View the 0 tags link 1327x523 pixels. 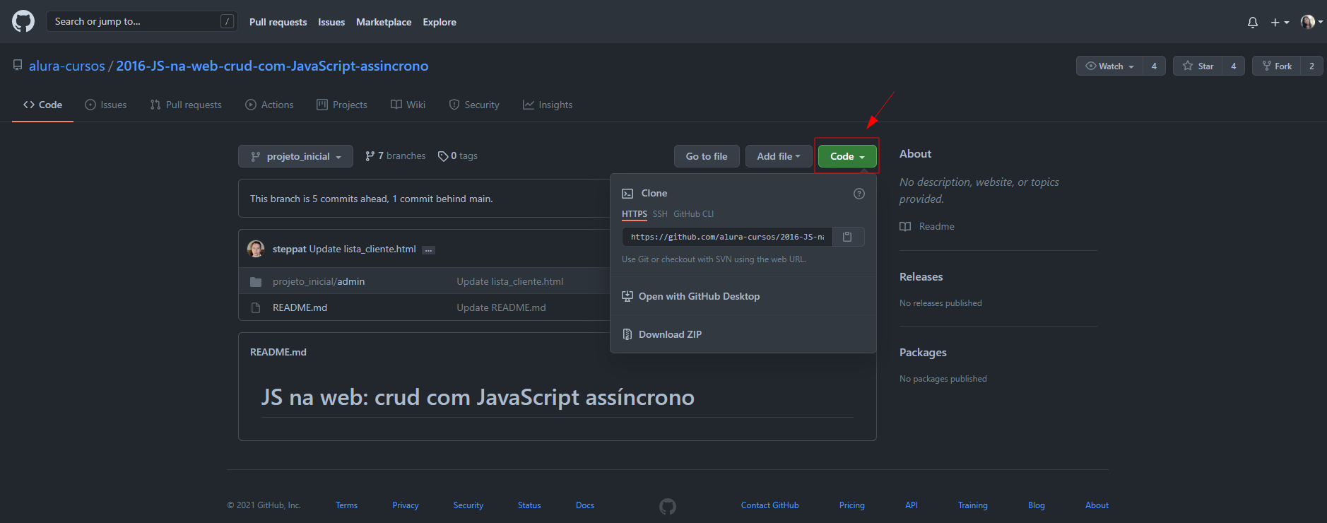458,156
